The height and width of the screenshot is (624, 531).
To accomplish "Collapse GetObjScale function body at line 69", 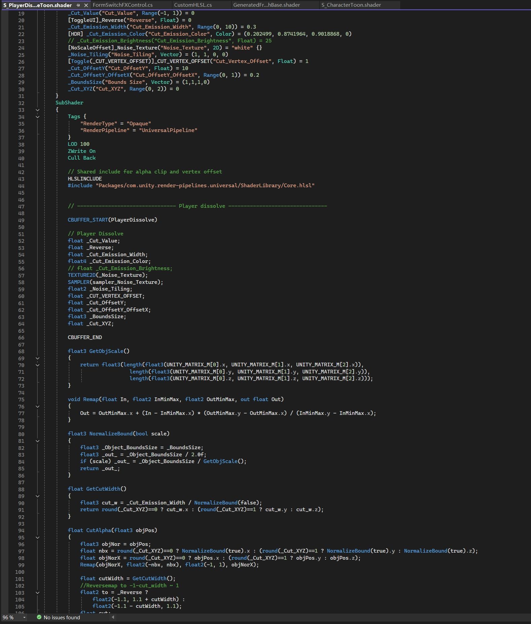I will click(38, 358).
